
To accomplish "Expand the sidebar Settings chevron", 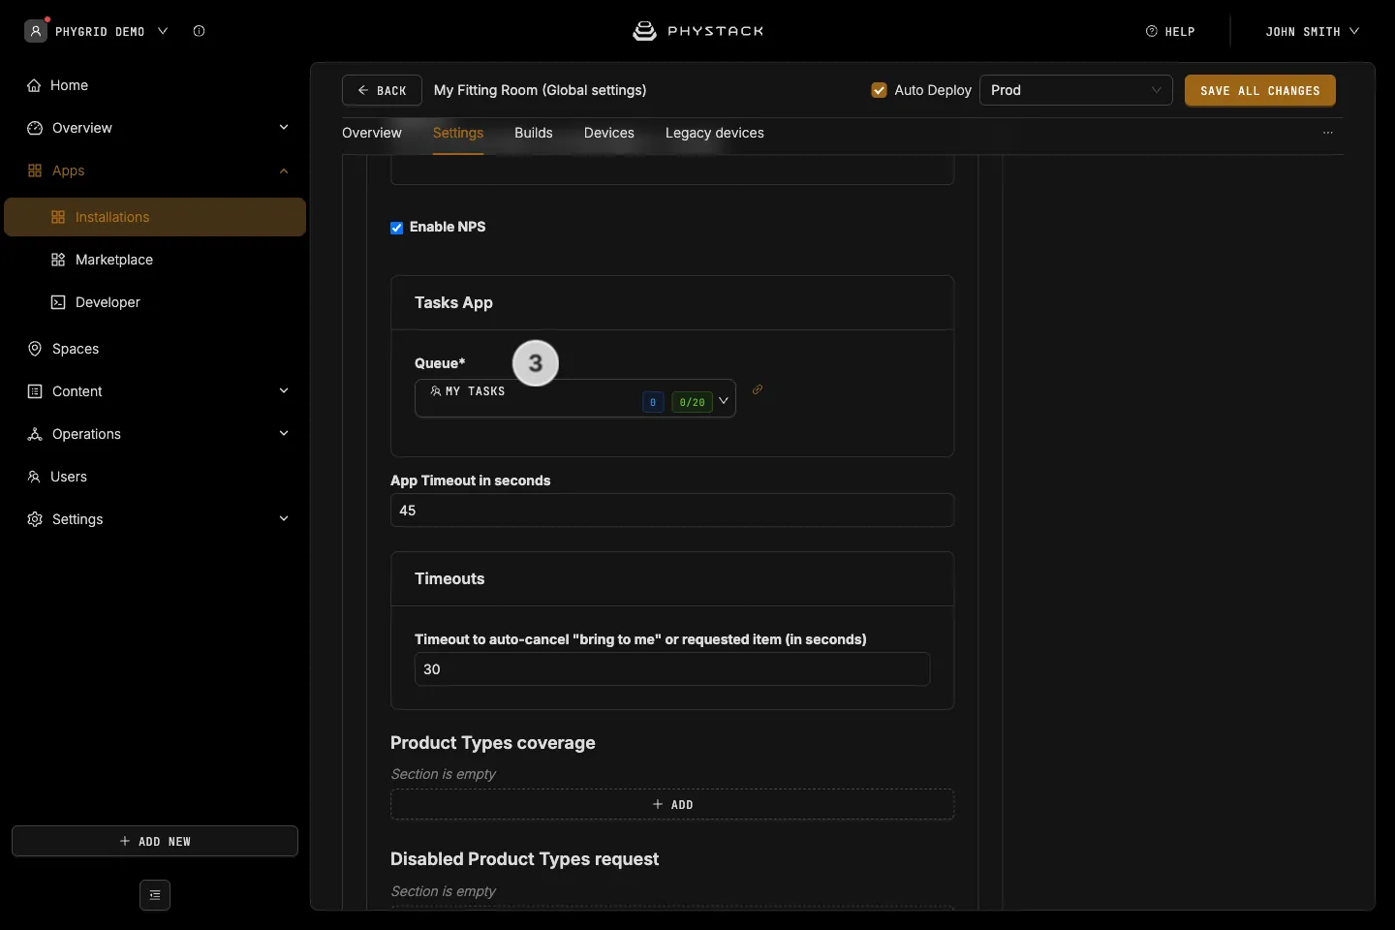I will point(284,519).
